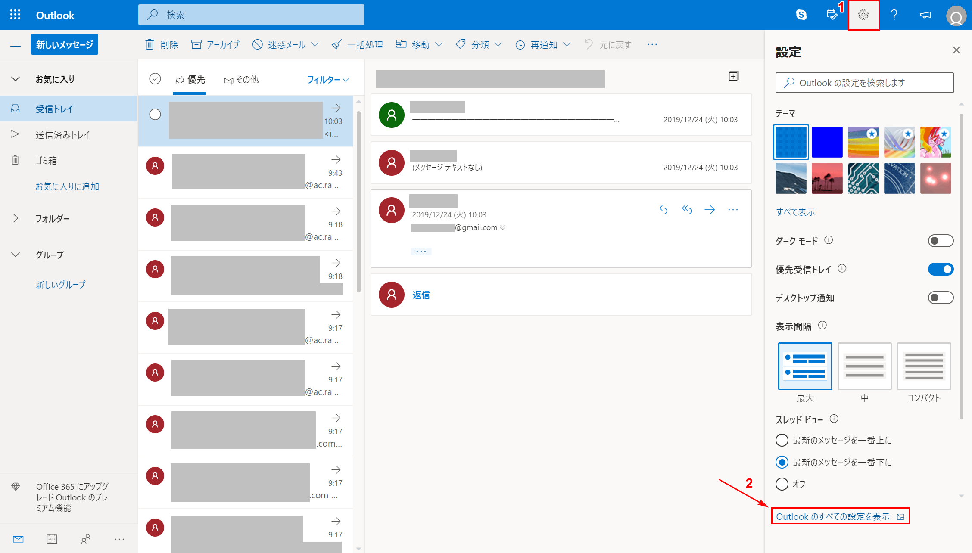972x553 pixels.
Task: Choose the bright blue theme swatch
Action: 827,142
